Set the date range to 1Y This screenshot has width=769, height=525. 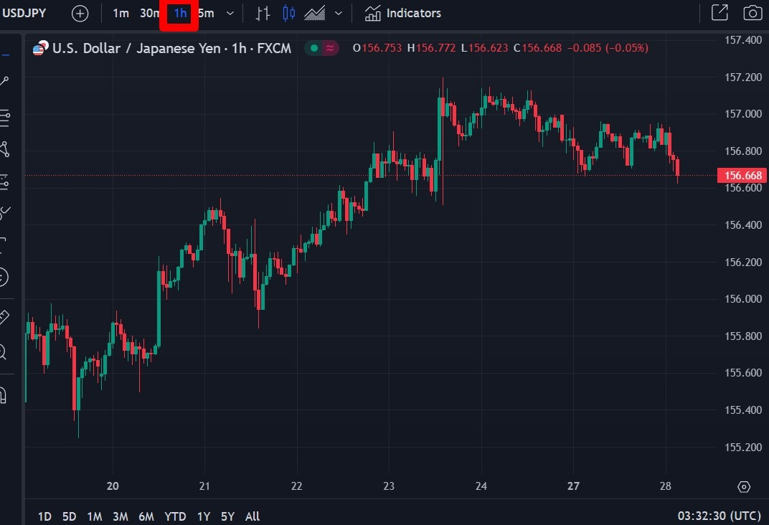click(204, 516)
